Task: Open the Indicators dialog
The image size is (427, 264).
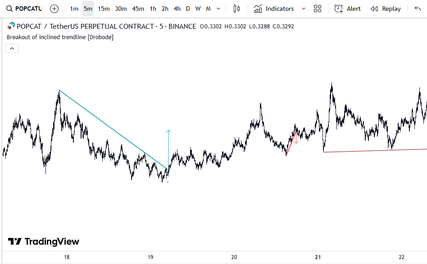Action: pos(274,9)
